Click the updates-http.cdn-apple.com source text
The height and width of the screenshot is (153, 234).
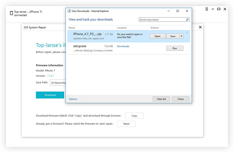click(x=89, y=39)
